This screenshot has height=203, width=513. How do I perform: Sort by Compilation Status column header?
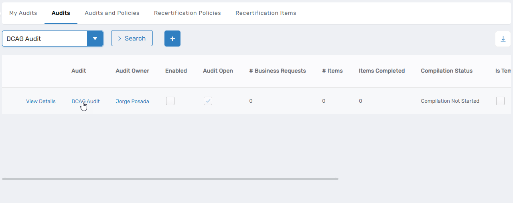coord(446,71)
